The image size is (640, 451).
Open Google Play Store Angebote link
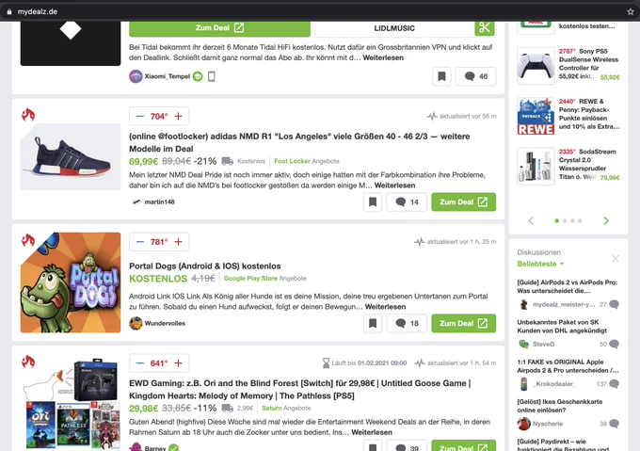(x=264, y=279)
